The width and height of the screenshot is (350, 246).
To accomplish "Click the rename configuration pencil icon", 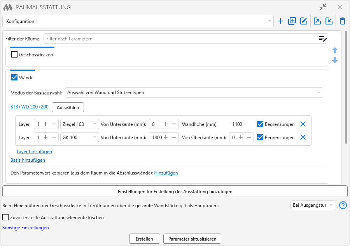I will click(304, 21).
